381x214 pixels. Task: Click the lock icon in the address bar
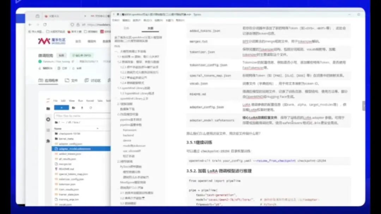(78, 25)
